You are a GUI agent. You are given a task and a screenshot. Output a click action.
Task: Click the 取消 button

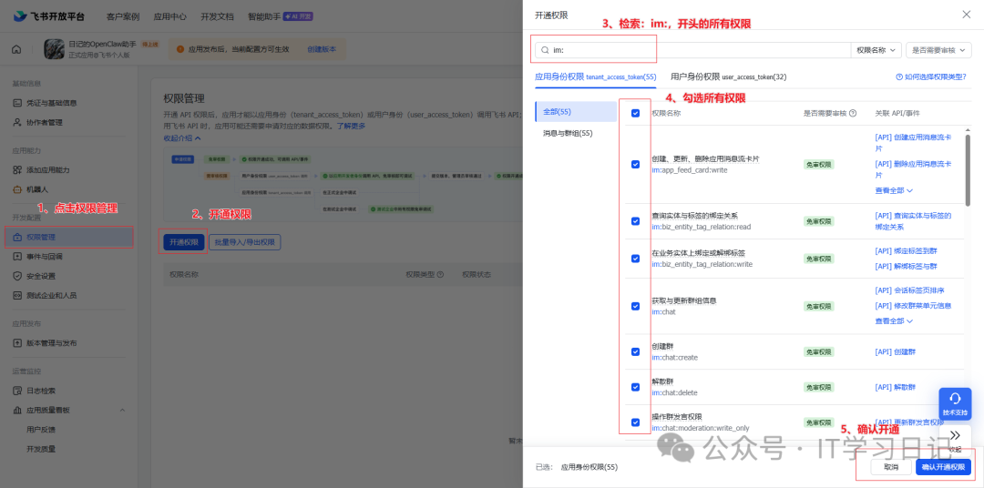(x=891, y=467)
